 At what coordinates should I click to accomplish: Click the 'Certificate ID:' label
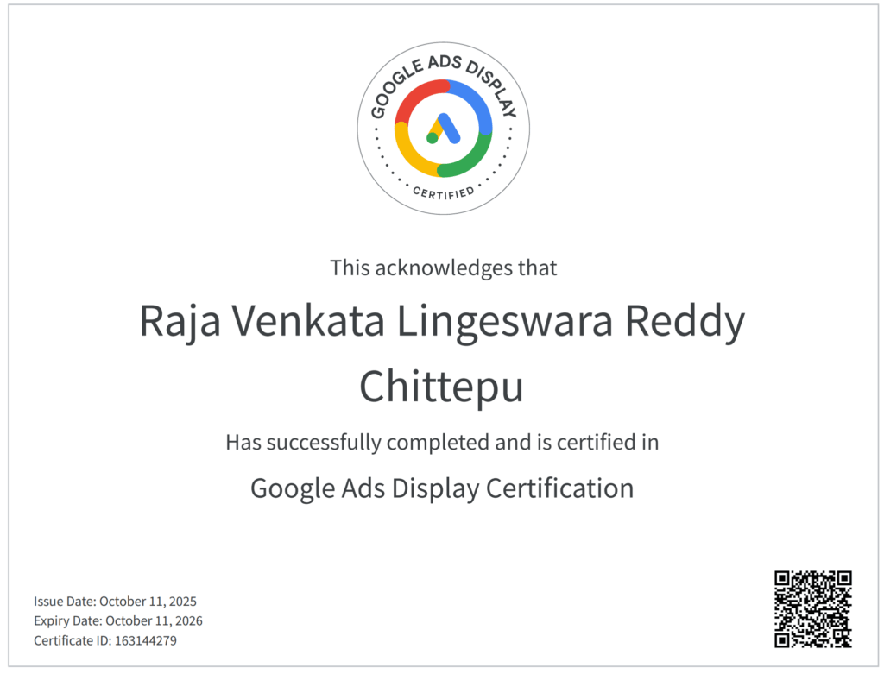[x=73, y=641]
